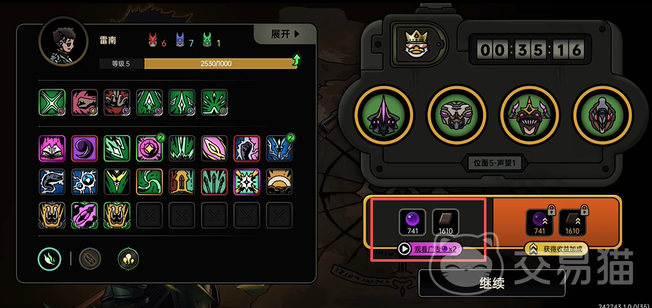Screen dimensions: 652x308
Task: Click the purple crescent moon skill icon
Action: coord(84,148)
